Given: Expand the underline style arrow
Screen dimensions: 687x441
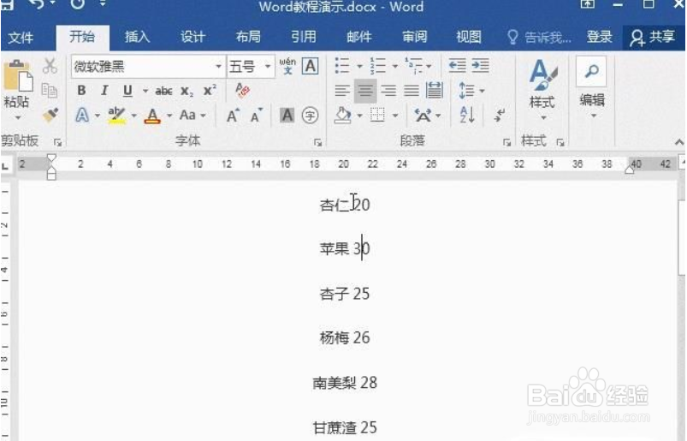Looking at the screenshot, I should pyautogui.click(x=145, y=91).
